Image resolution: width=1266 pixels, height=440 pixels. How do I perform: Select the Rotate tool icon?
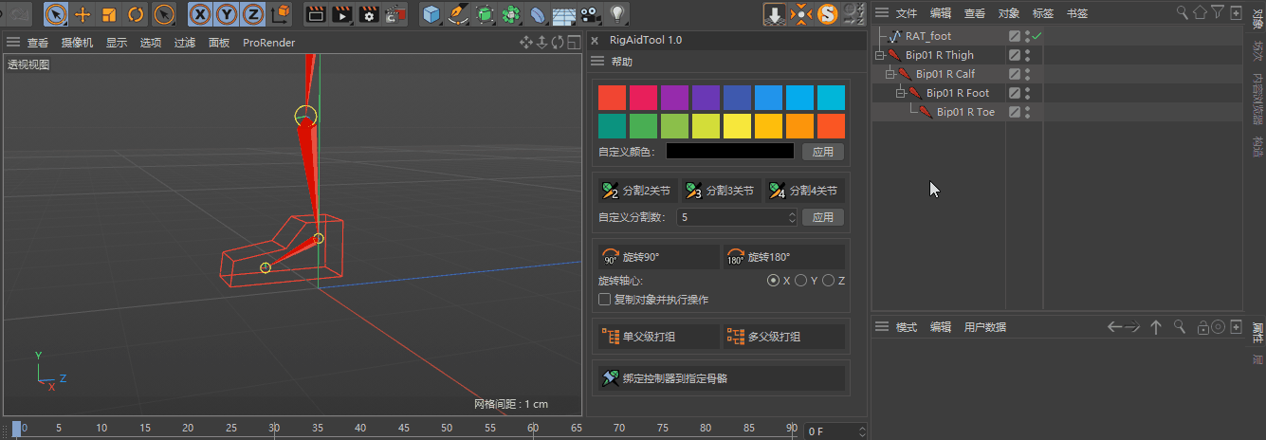136,13
